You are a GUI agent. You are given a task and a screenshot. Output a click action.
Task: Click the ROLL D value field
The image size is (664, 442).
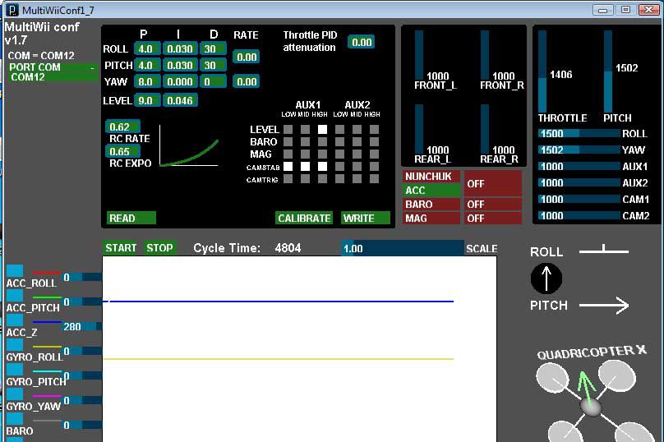[213, 48]
